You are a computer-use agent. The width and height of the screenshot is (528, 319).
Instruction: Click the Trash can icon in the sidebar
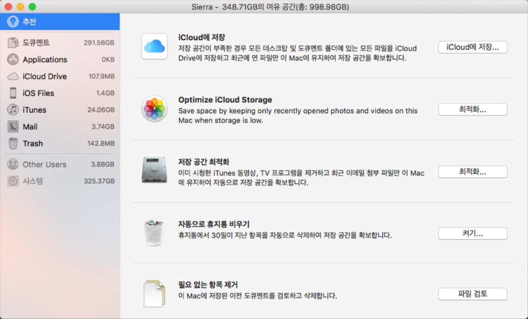click(x=13, y=143)
